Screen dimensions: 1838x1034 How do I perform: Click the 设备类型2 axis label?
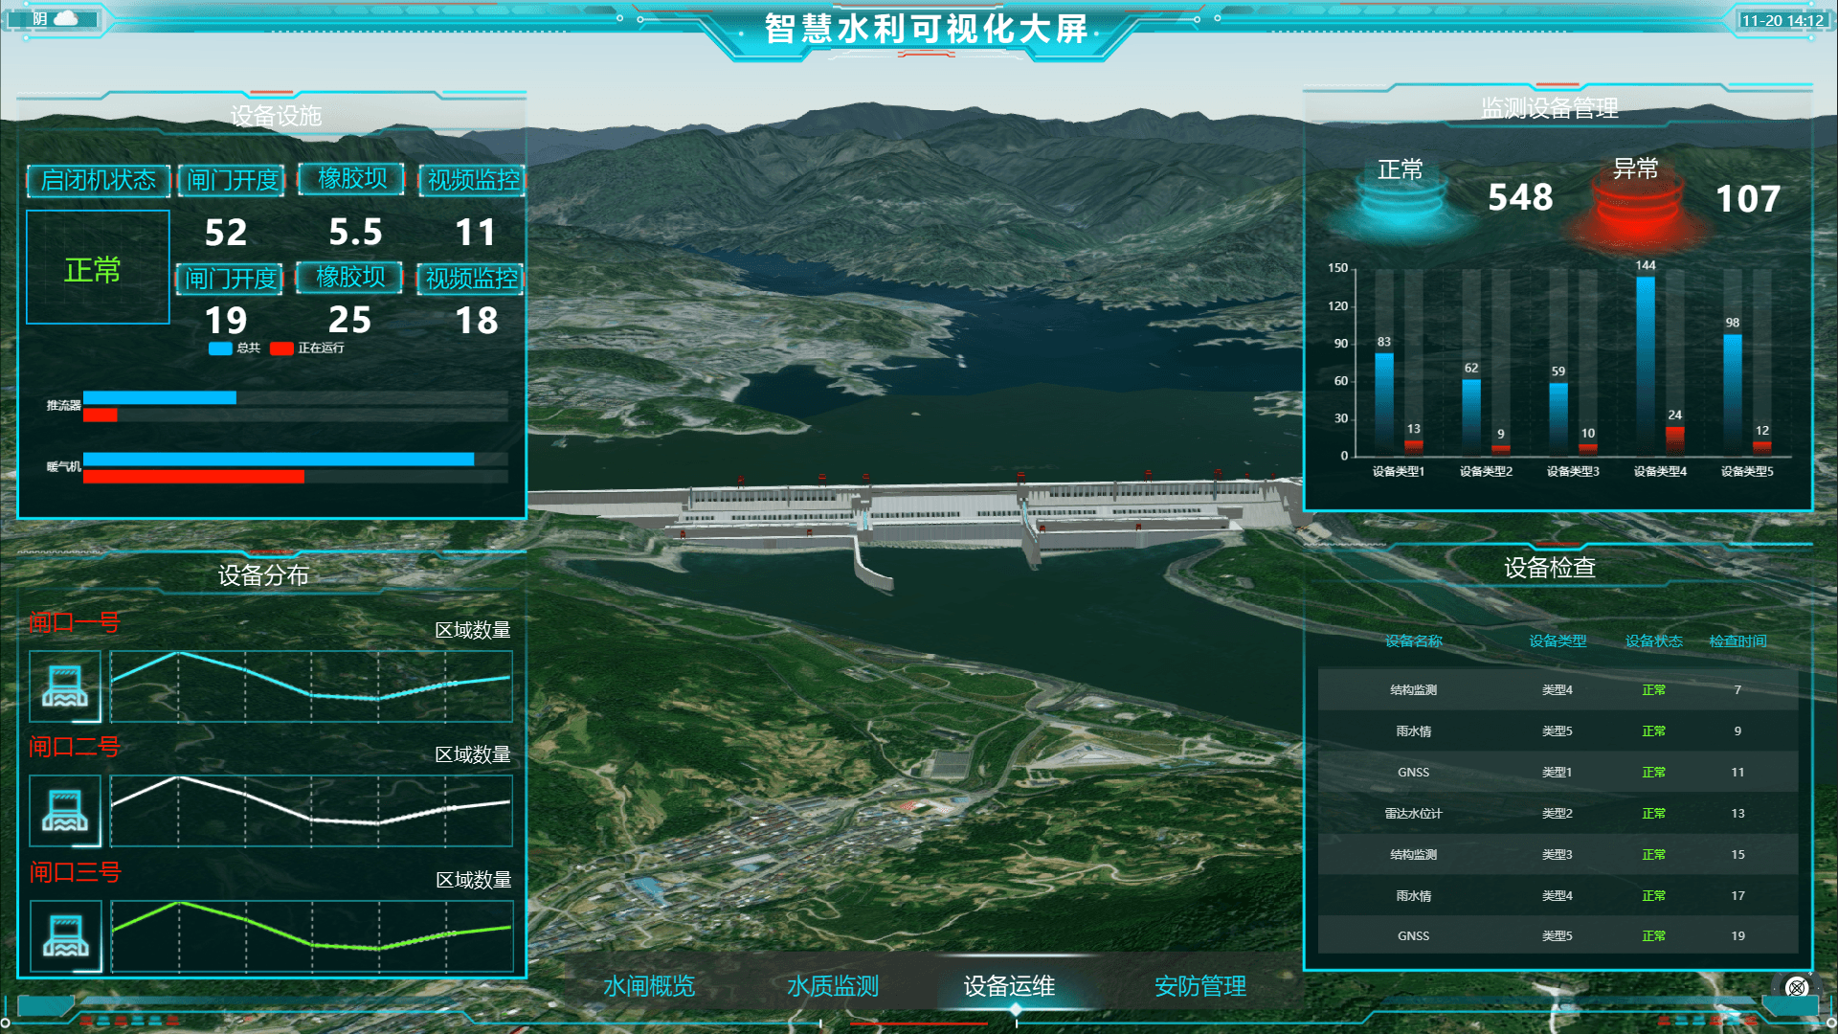(x=1486, y=471)
